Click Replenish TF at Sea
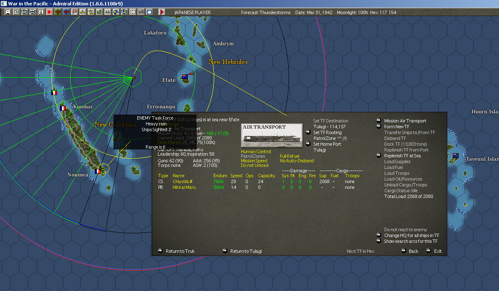This screenshot has height=291, width=499. (x=402, y=156)
